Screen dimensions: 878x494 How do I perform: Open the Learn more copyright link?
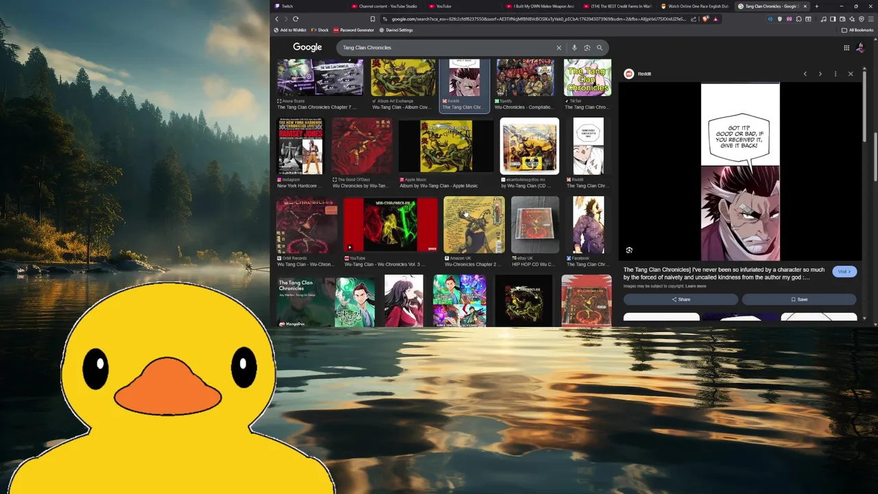click(696, 286)
